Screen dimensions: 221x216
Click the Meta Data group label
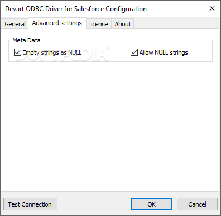tap(26, 40)
